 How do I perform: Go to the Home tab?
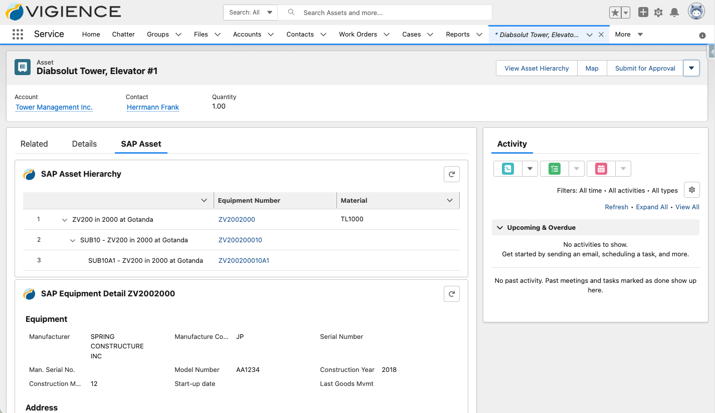[x=91, y=35]
